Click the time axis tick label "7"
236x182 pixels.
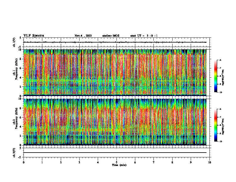point(154,162)
